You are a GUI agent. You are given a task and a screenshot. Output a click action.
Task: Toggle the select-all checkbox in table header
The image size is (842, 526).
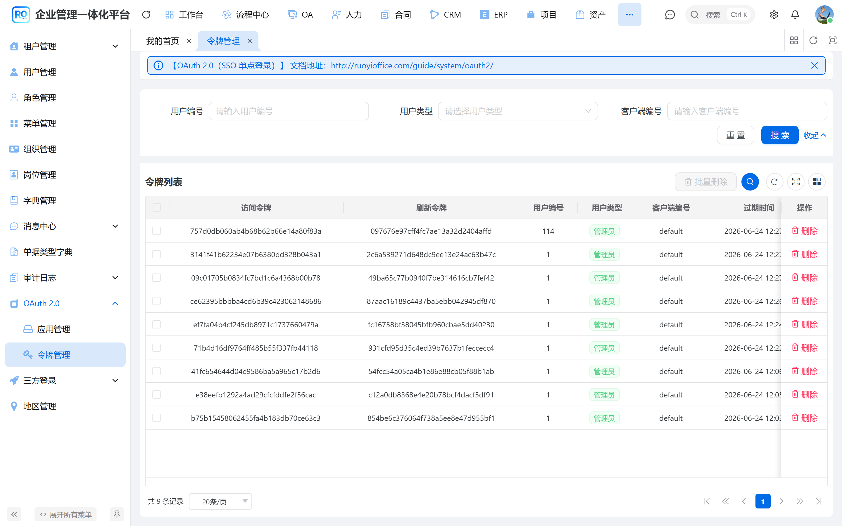coord(157,207)
